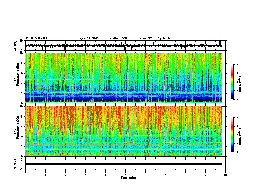
Task: Click the "station=OUI" header text
Action: coord(119,38)
